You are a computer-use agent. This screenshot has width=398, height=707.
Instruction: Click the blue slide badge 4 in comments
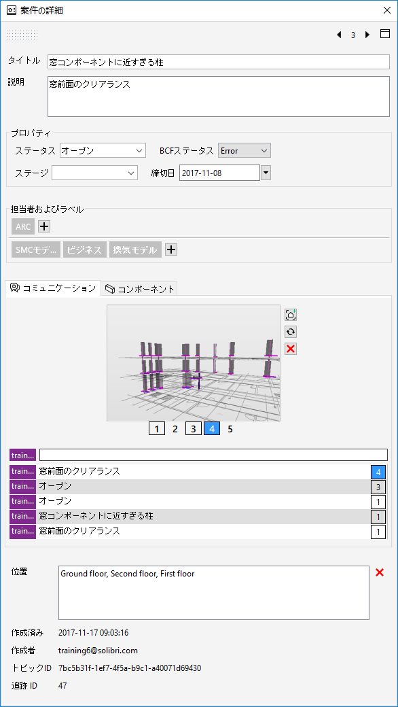[x=378, y=472]
